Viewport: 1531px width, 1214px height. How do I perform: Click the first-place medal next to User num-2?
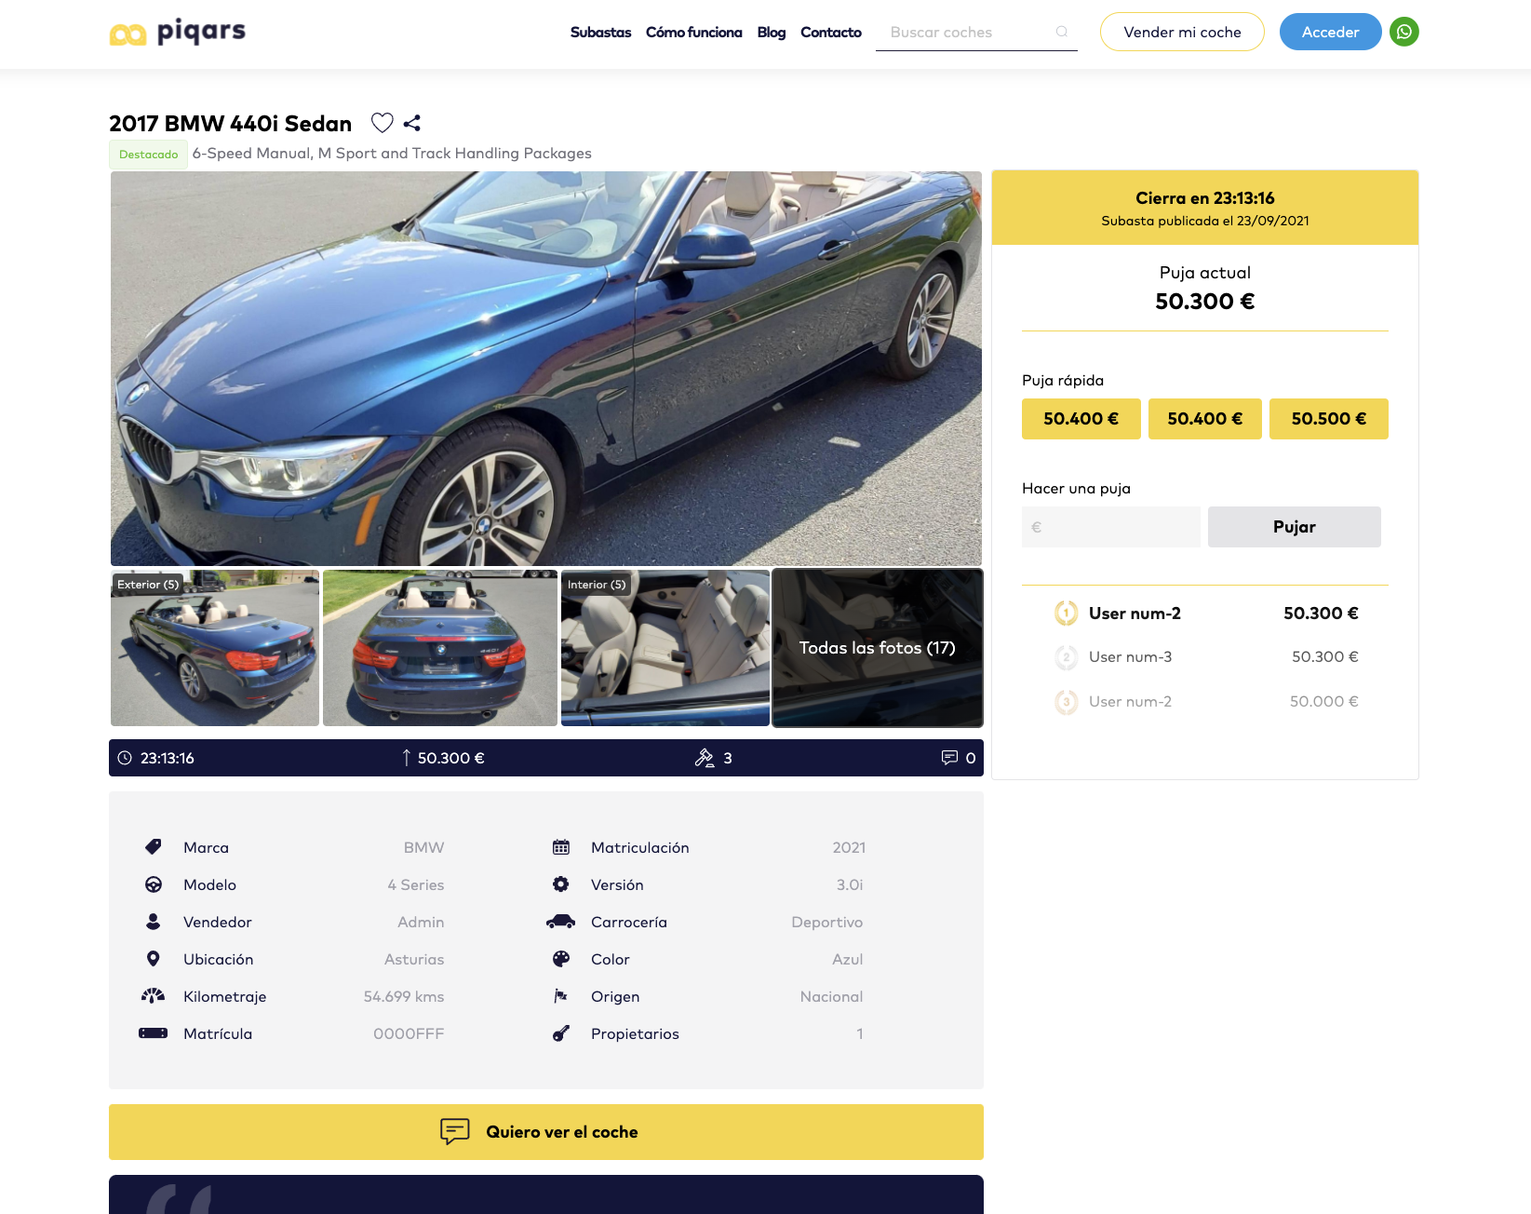(1067, 613)
